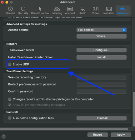Click the Access control label
Image resolution: width=135 pixels, height=140 pixels.
18,30
